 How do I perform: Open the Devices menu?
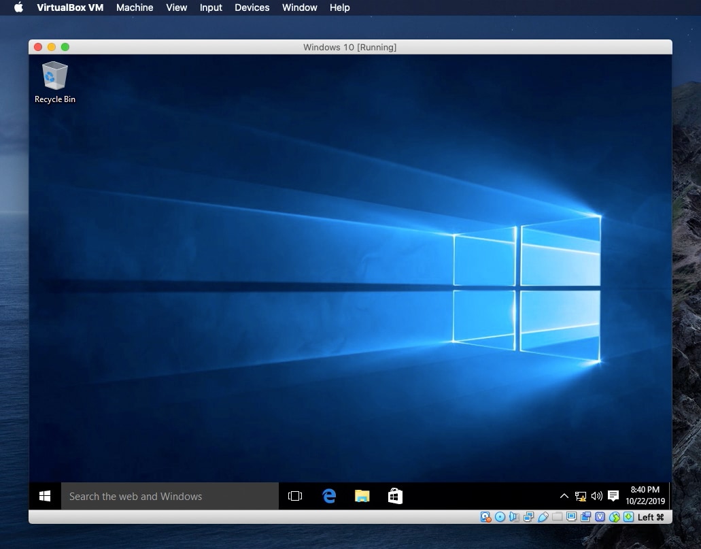[x=252, y=7]
